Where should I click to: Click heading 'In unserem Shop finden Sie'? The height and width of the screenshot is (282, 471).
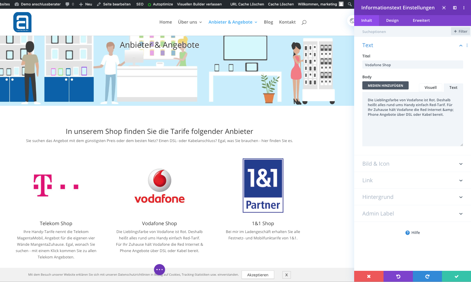tap(160, 131)
